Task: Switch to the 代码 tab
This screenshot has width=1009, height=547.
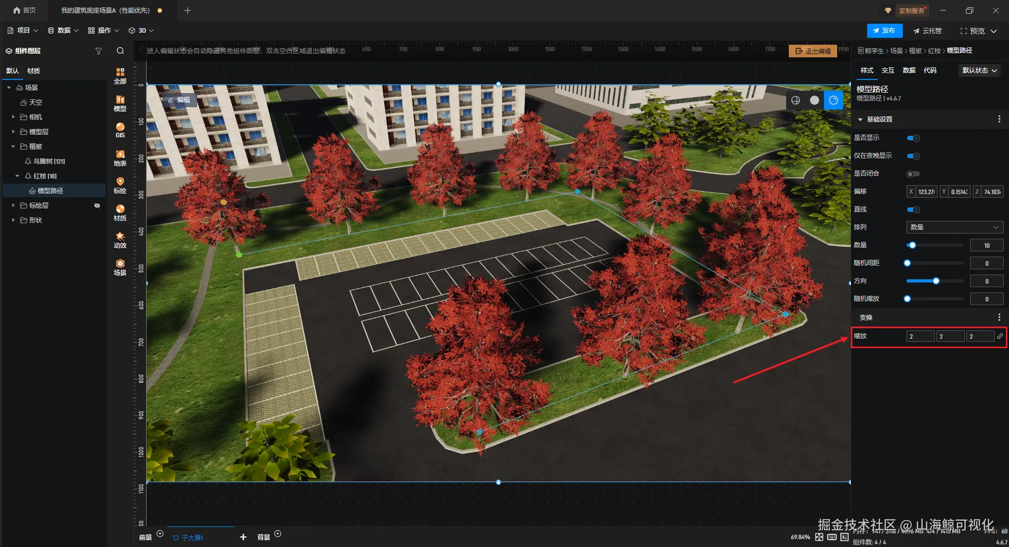Action: (x=930, y=70)
